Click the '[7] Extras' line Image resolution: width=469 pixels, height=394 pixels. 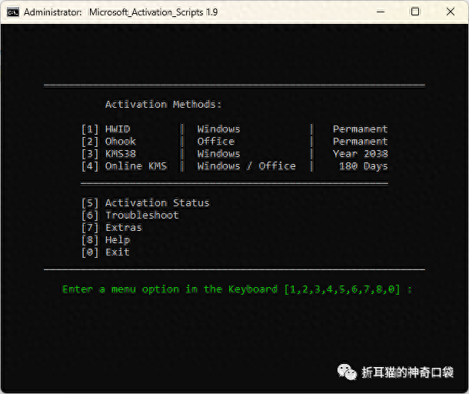click(x=111, y=227)
